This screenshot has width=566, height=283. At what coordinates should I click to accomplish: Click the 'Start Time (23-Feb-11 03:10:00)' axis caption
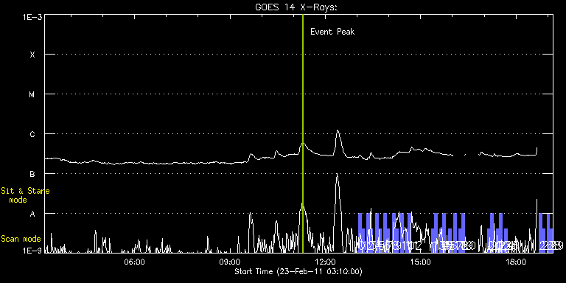298,271
